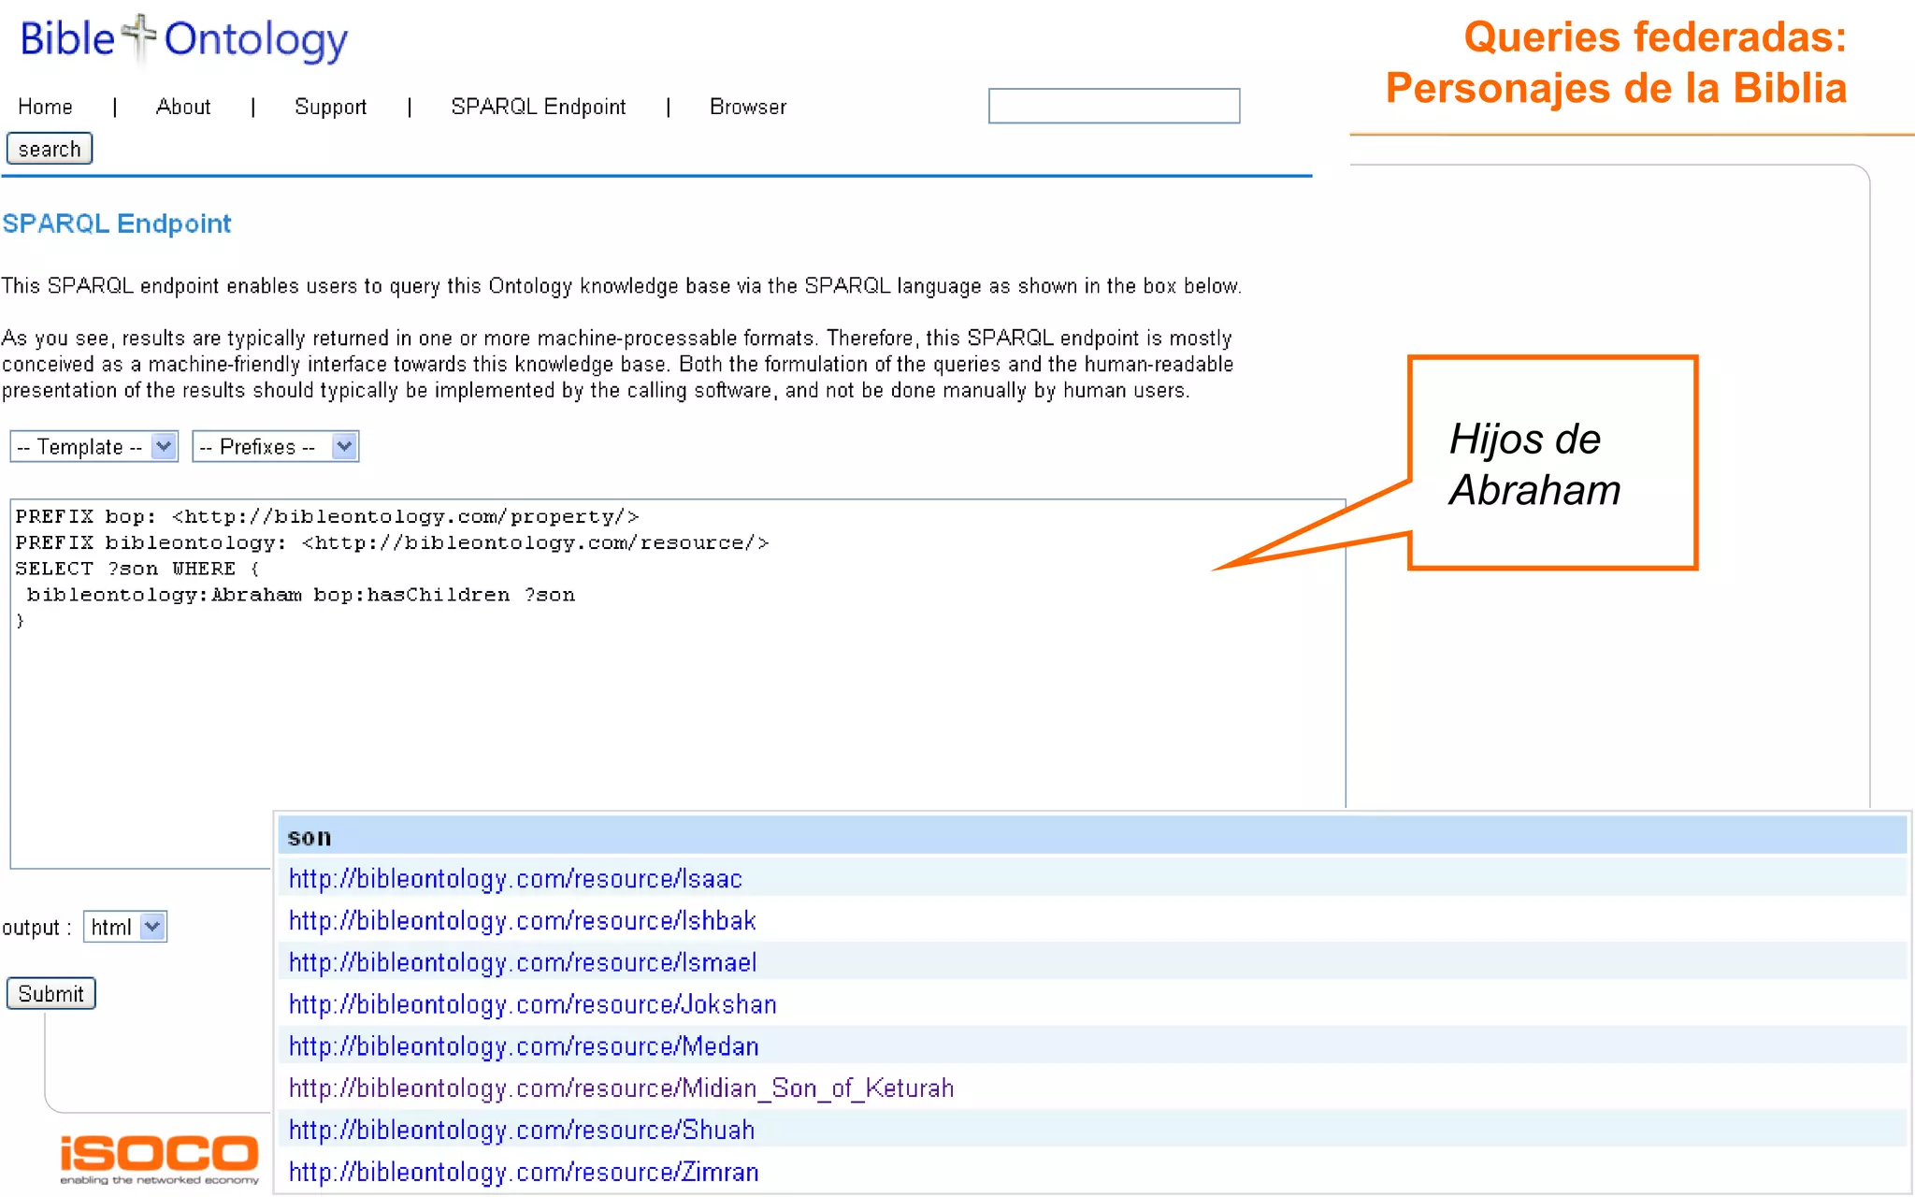The height and width of the screenshot is (1197, 1915).
Task: Open the About page
Action: tap(183, 107)
